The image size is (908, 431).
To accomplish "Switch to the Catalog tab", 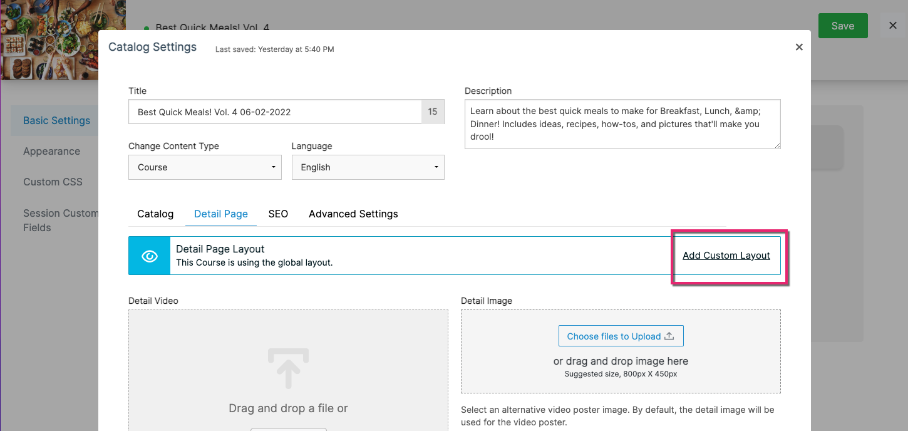I will [155, 214].
